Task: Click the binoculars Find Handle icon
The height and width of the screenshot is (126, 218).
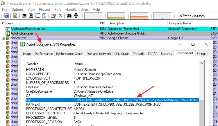Action: pos(69,16)
